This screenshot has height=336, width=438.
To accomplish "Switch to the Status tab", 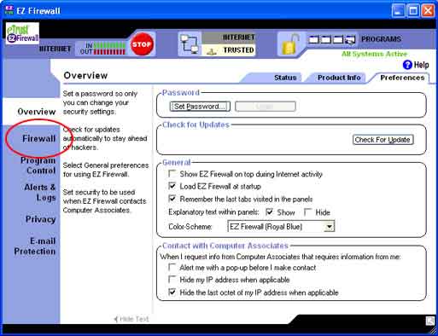I will [x=285, y=78].
